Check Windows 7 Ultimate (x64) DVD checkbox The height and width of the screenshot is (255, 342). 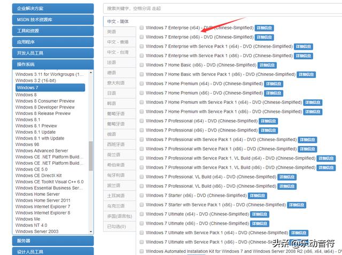pyautogui.click(x=142, y=214)
